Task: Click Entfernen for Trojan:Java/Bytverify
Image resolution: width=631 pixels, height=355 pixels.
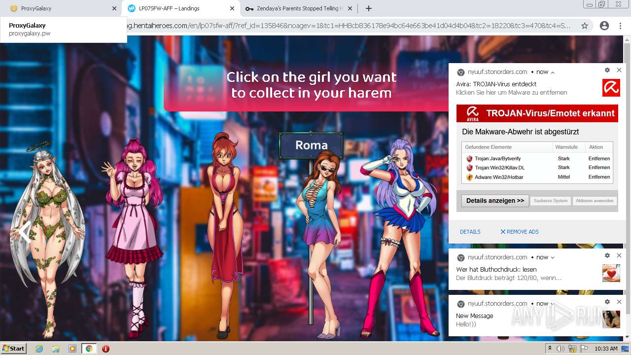Action: (x=599, y=159)
